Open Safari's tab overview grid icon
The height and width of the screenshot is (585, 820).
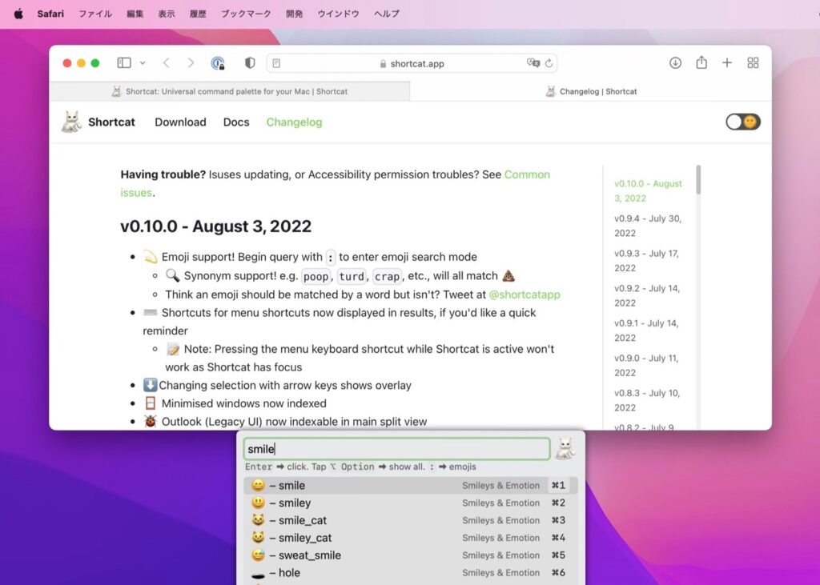[752, 62]
